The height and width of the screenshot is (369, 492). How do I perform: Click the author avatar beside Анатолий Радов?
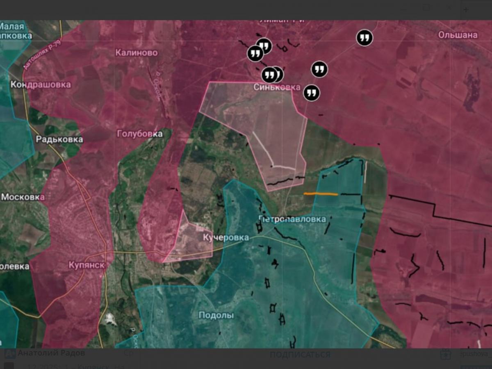point(10,354)
